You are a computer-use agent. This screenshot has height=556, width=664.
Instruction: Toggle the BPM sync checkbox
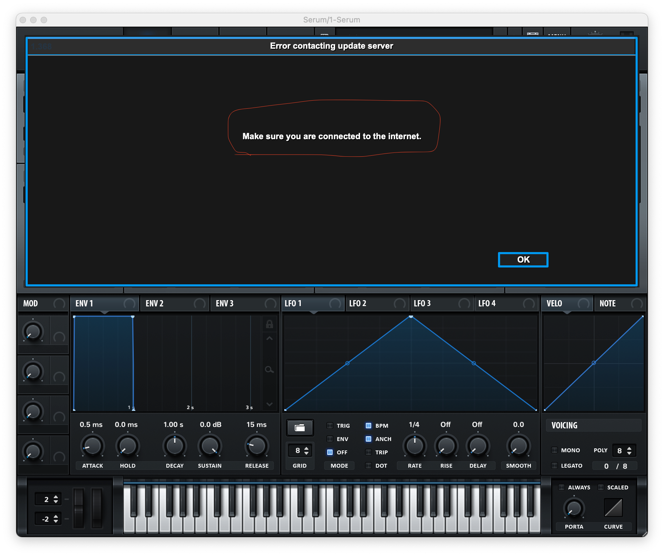(x=368, y=426)
